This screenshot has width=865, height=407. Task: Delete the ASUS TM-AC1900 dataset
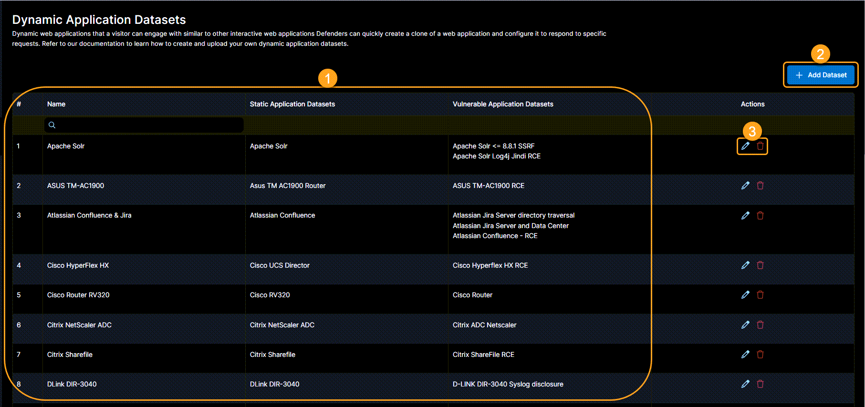point(761,186)
